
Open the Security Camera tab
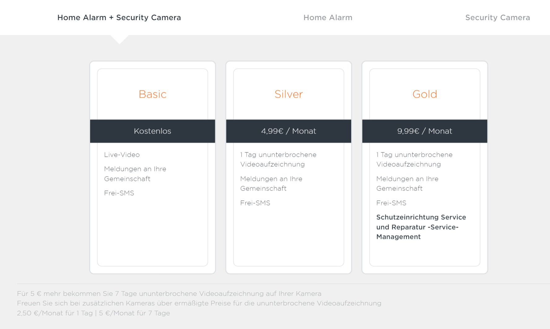[498, 18]
